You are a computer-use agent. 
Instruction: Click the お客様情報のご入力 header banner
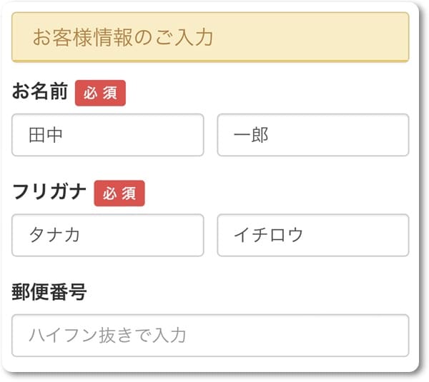click(x=210, y=37)
